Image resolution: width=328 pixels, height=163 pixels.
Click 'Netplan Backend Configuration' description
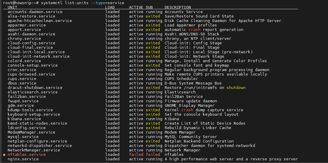coord(199,141)
